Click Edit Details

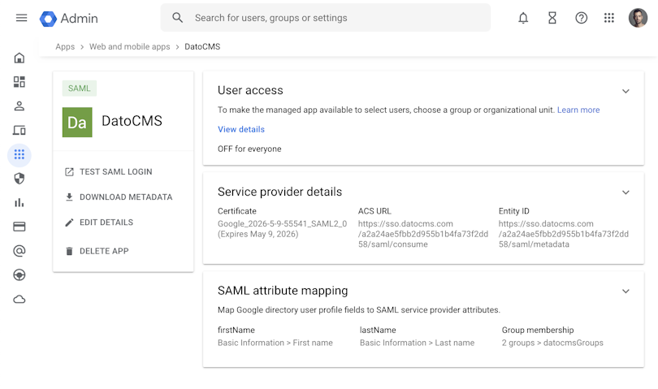99,223
